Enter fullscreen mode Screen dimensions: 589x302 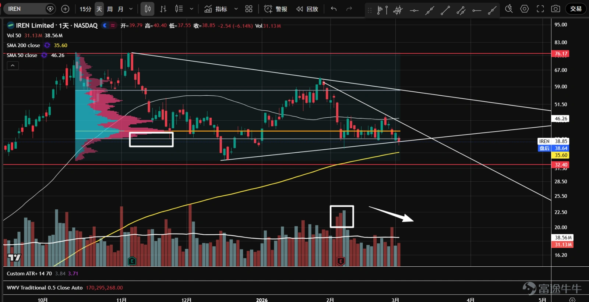[x=540, y=9]
